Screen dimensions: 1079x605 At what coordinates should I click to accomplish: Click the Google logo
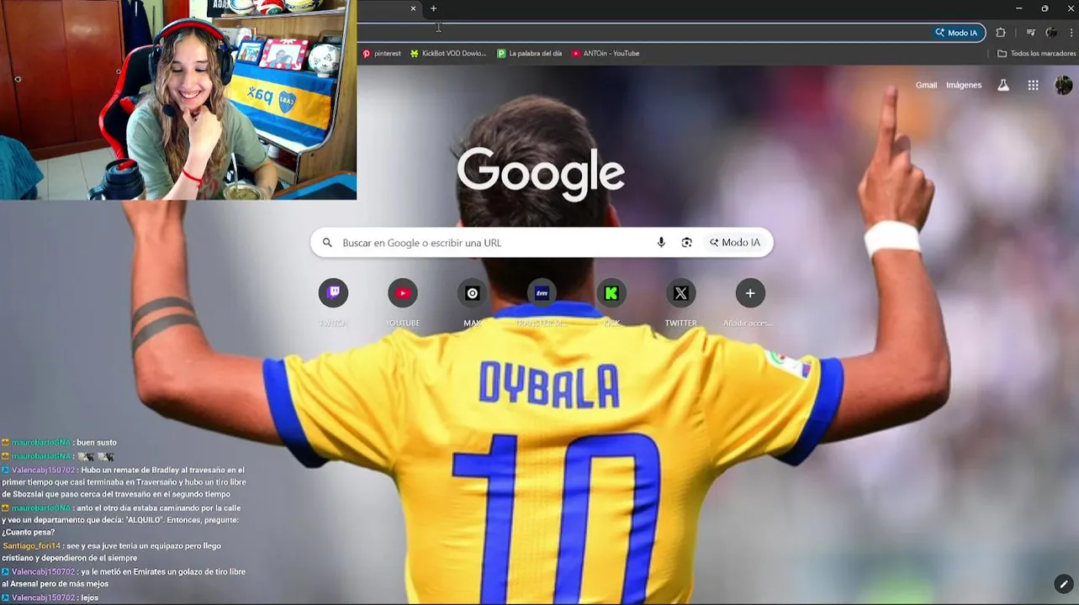coord(541,175)
